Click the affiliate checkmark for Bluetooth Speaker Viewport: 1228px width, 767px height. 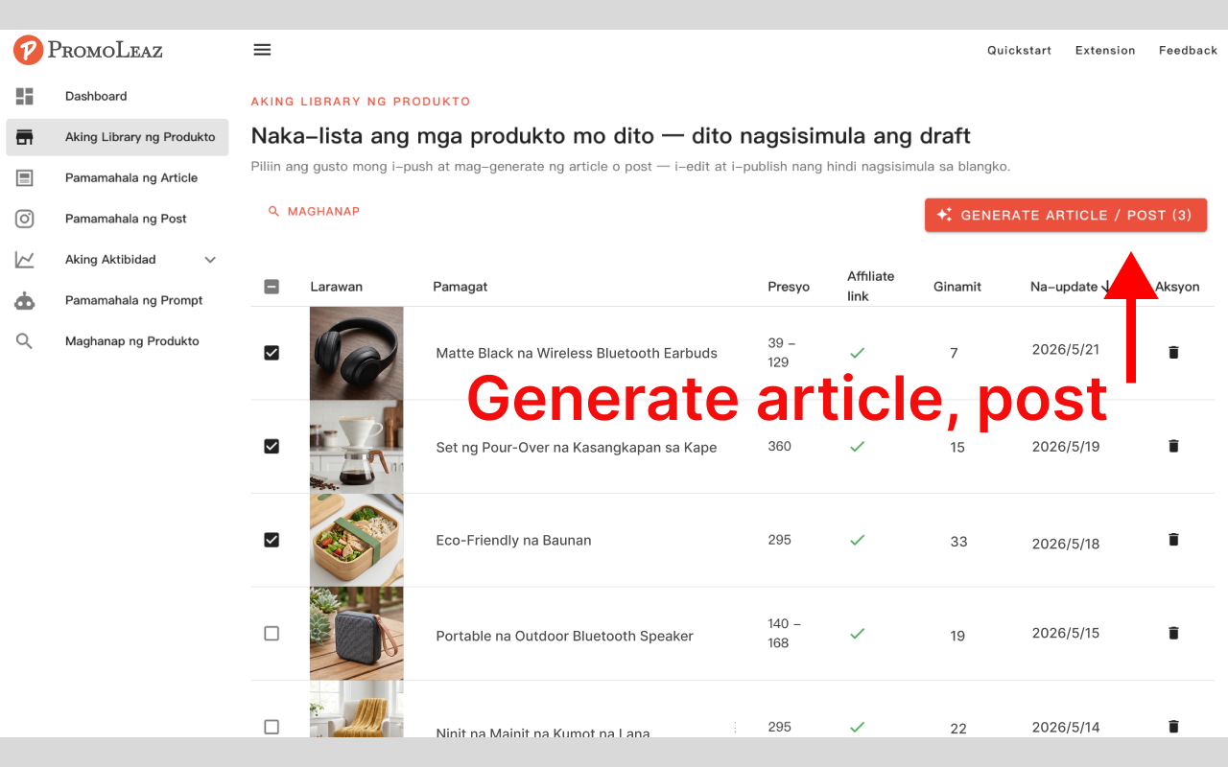pyautogui.click(x=858, y=634)
